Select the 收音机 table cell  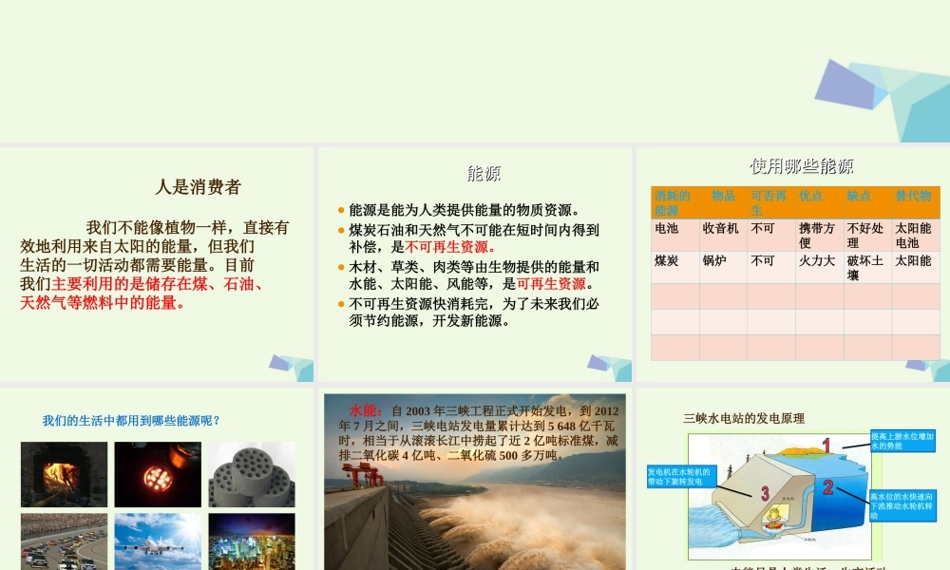[x=723, y=235]
